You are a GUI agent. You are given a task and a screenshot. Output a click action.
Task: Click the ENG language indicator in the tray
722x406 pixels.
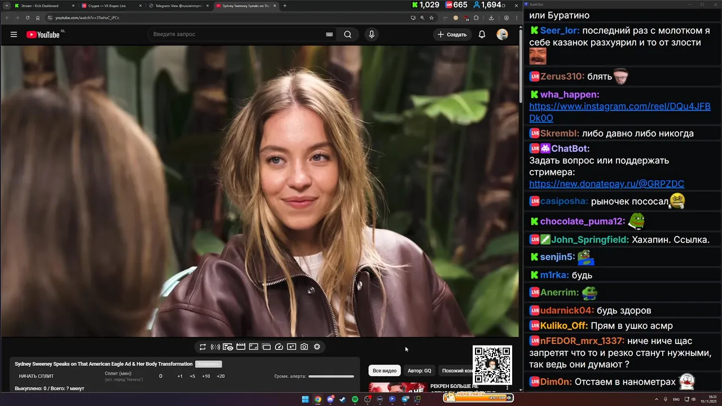[676, 399]
